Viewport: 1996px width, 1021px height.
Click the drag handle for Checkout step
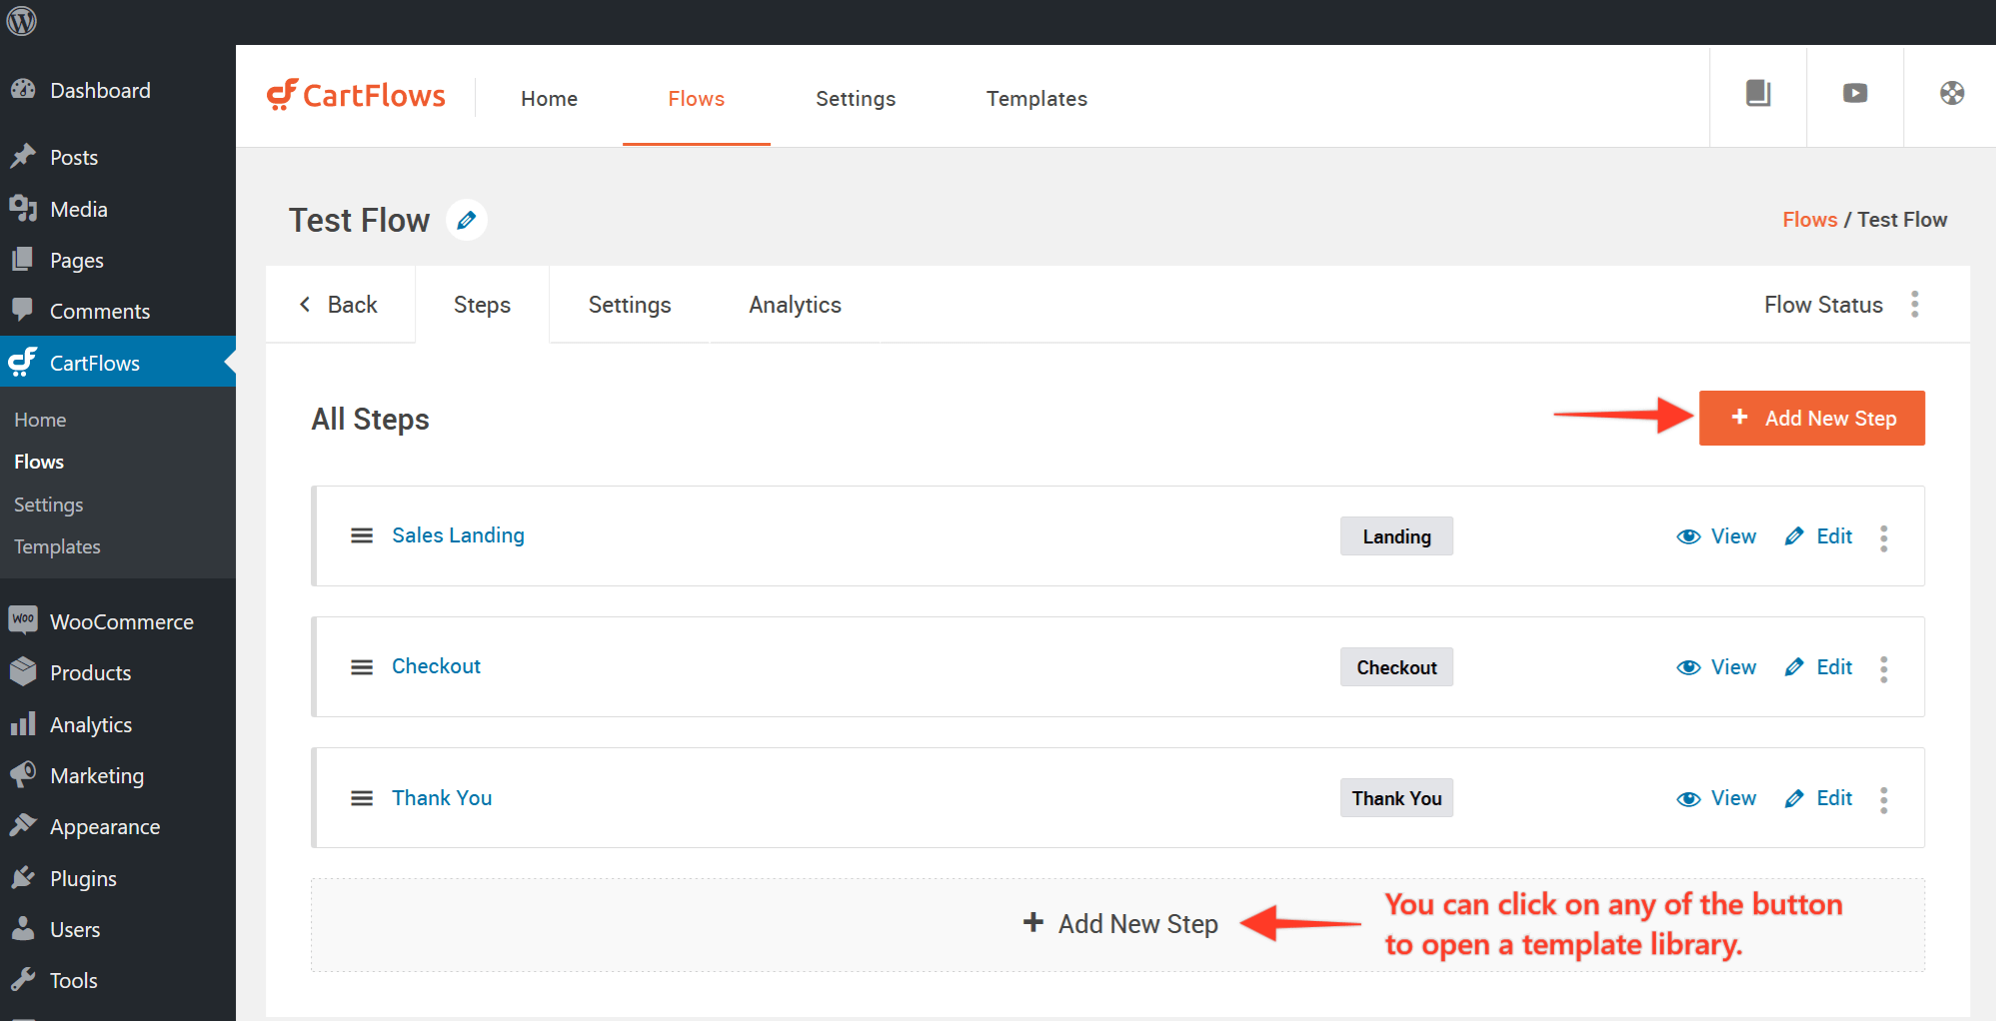point(362,667)
